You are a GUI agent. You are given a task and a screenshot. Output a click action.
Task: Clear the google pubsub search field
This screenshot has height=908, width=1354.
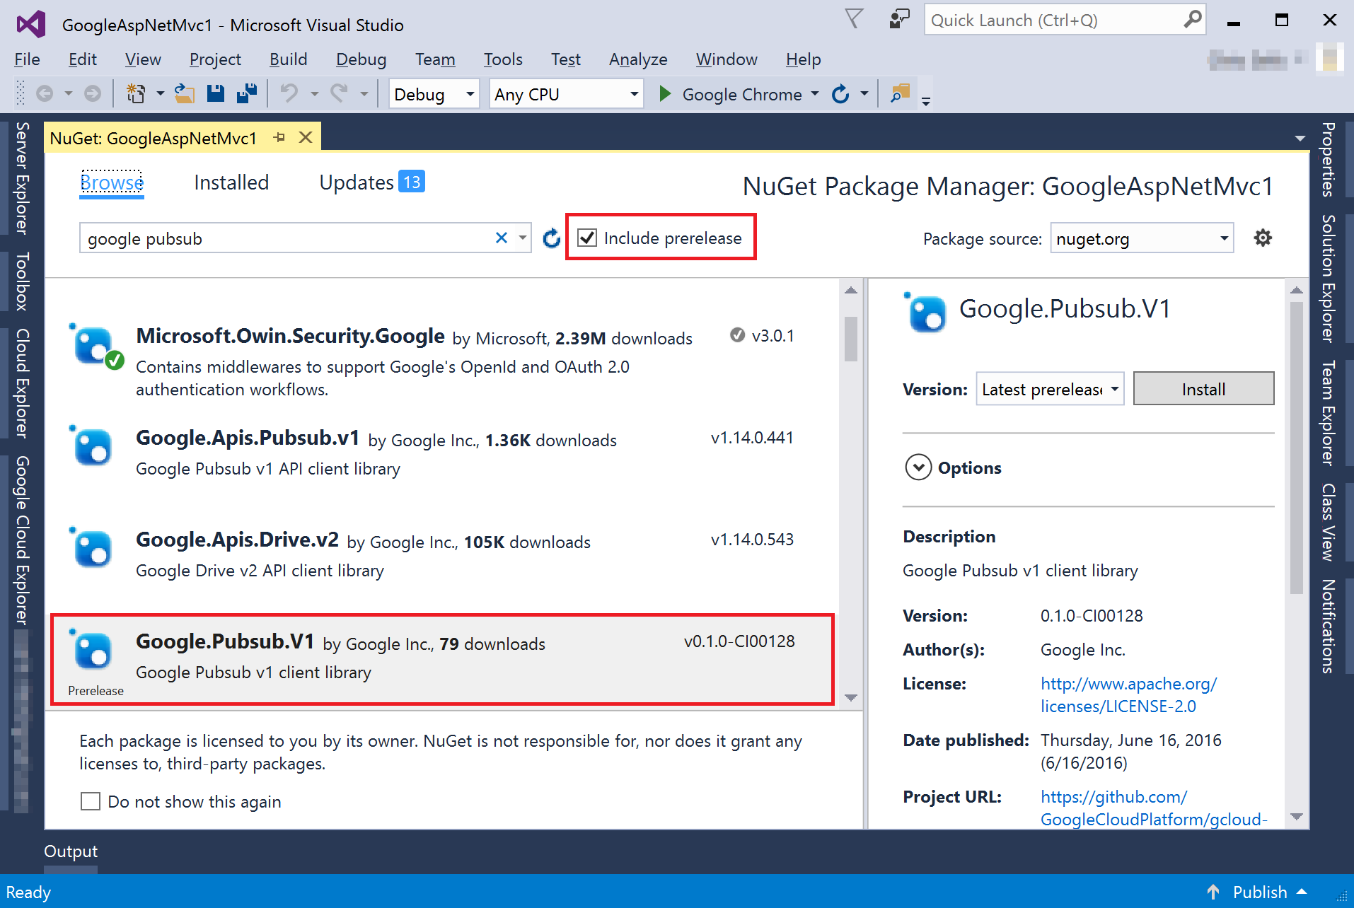pos(502,238)
